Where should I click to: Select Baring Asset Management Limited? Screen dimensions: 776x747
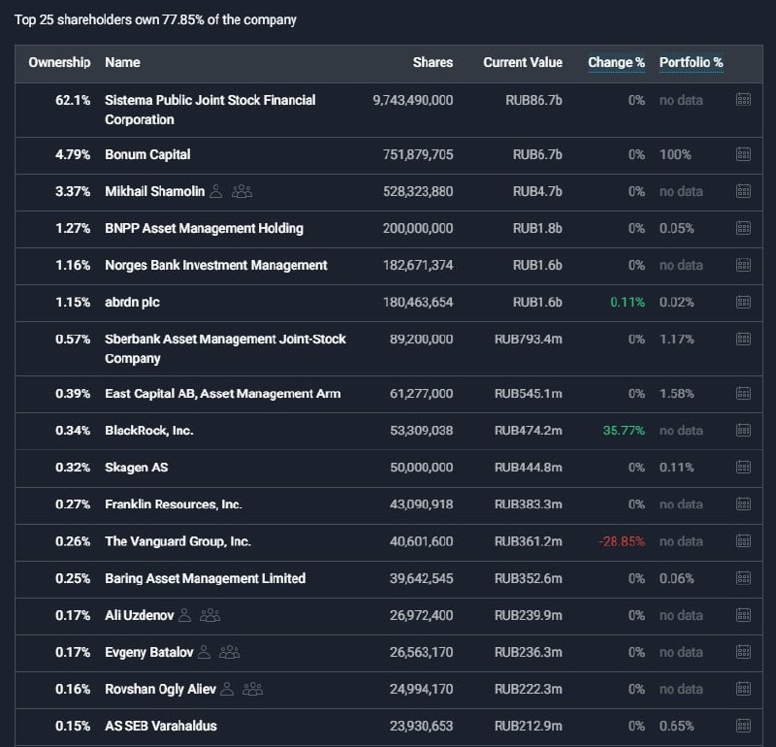coord(206,578)
